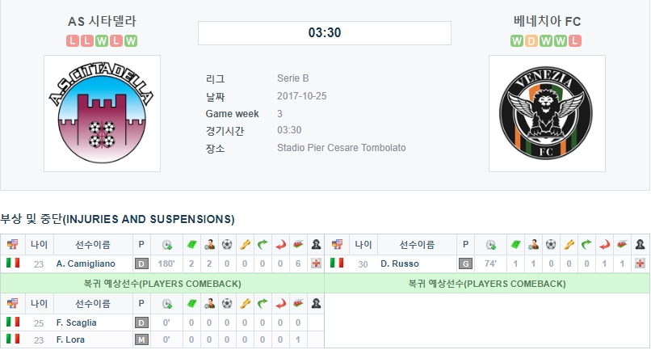Click the green pitch icon above A. Camigliano

pyautogui.click(x=191, y=245)
